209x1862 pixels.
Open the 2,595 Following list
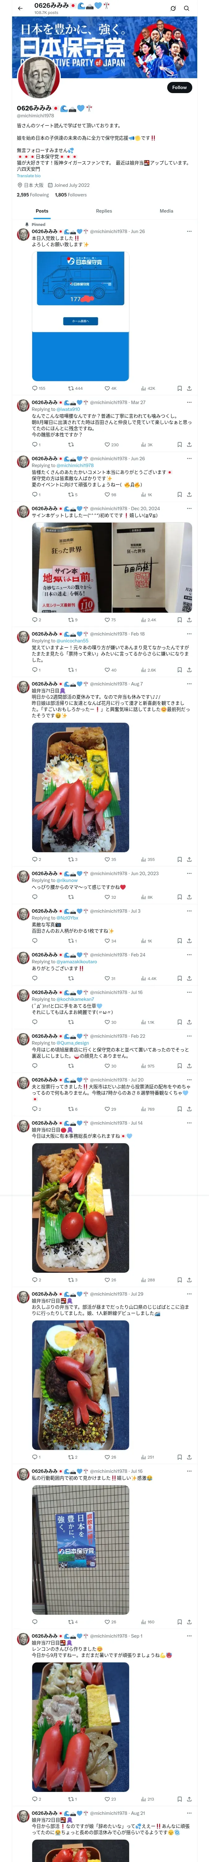(33, 195)
